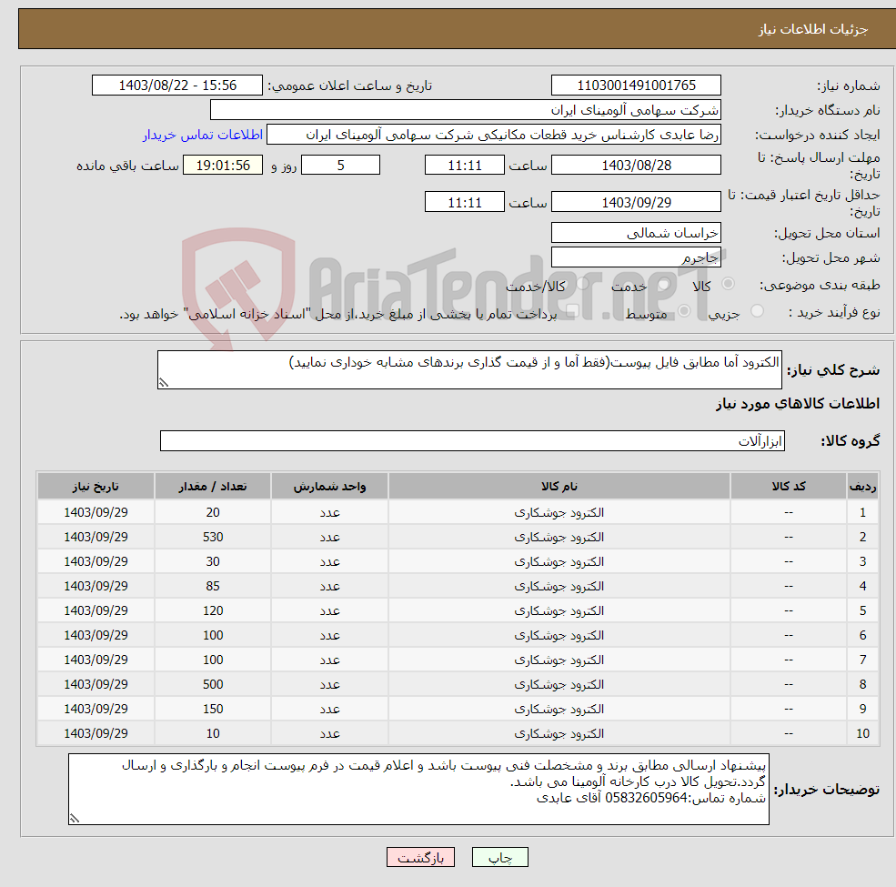Click the ردیف column header

coord(863,487)
